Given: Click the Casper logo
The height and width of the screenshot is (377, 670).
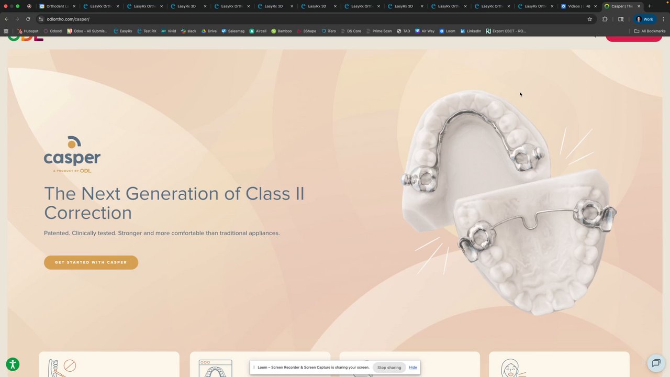Looking at the screenshot, I should tap(72, 154).
